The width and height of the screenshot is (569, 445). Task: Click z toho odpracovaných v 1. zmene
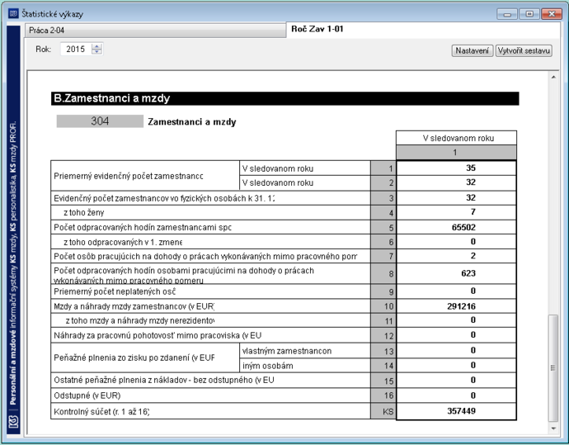(123, 242)
